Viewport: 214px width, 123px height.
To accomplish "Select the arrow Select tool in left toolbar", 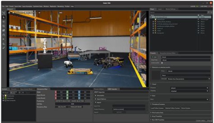I will tap(4, 17).
